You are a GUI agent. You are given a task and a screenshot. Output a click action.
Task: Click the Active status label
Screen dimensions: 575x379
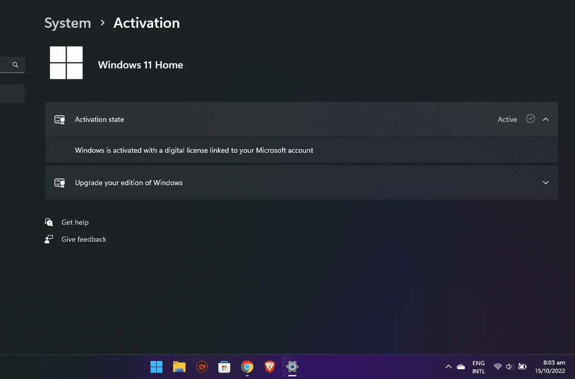[x=507, y=119]
